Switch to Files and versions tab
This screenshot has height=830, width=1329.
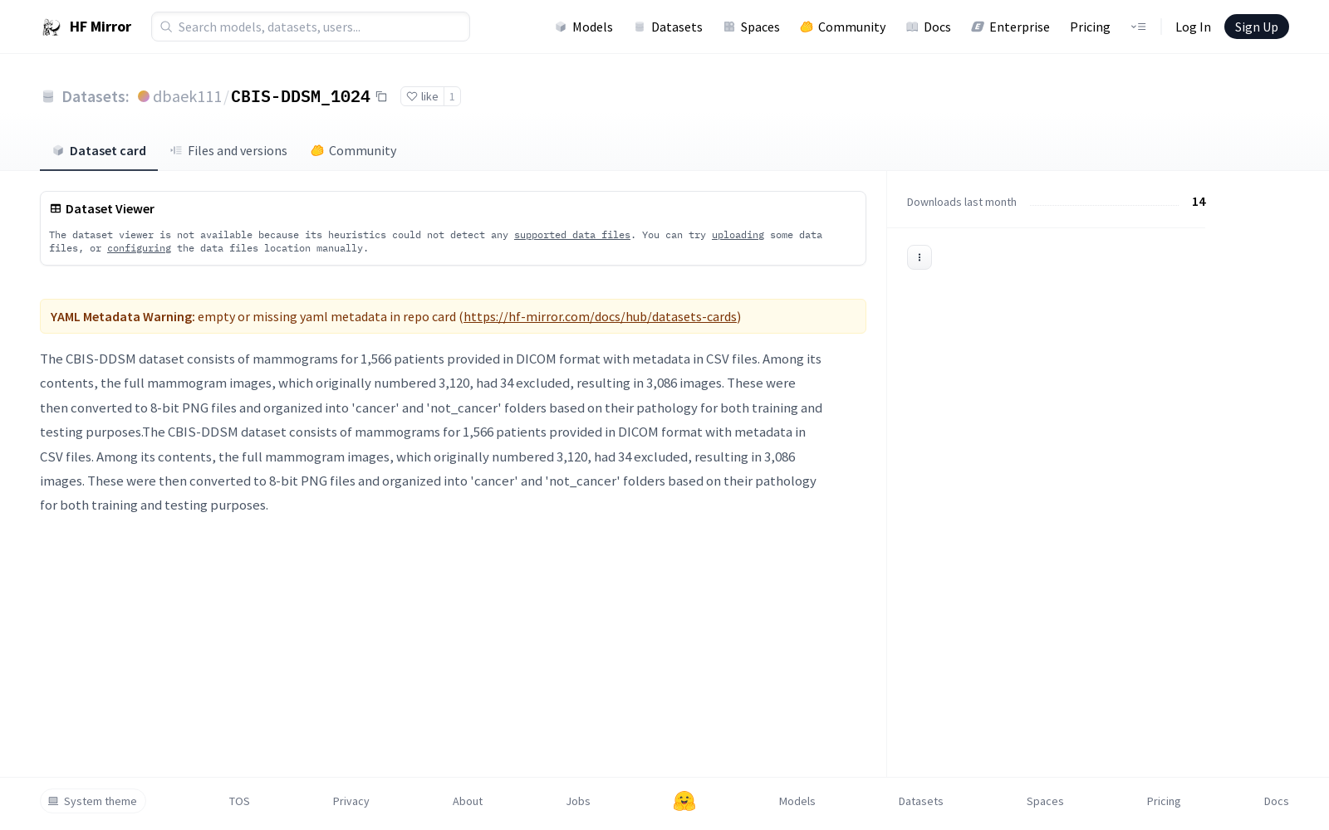(228, 150)
